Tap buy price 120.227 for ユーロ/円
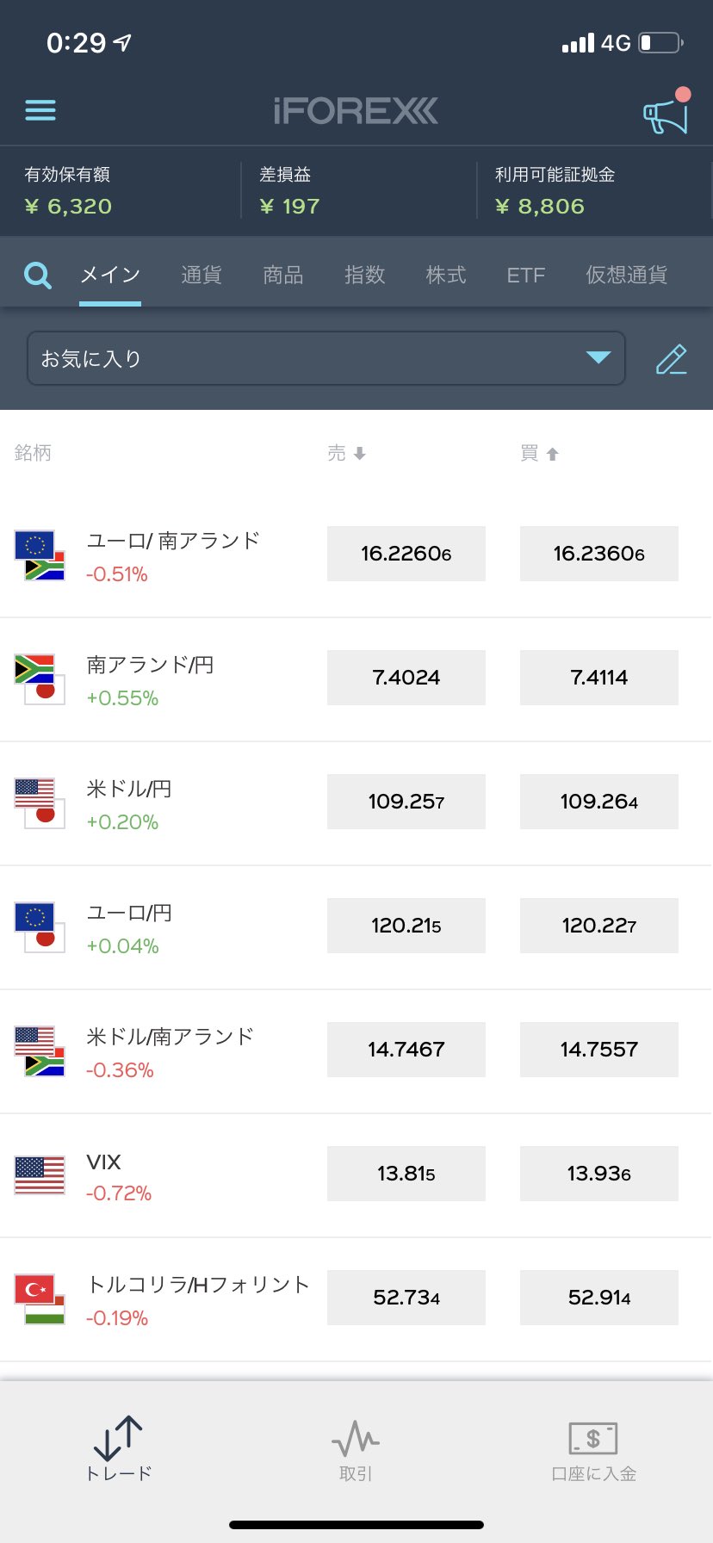Viewport: 713px width, 1543px height. [x=599, y=926]
